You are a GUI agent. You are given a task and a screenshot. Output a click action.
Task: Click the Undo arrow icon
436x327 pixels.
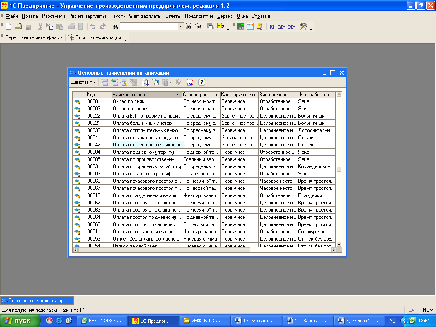pos(93,27)
